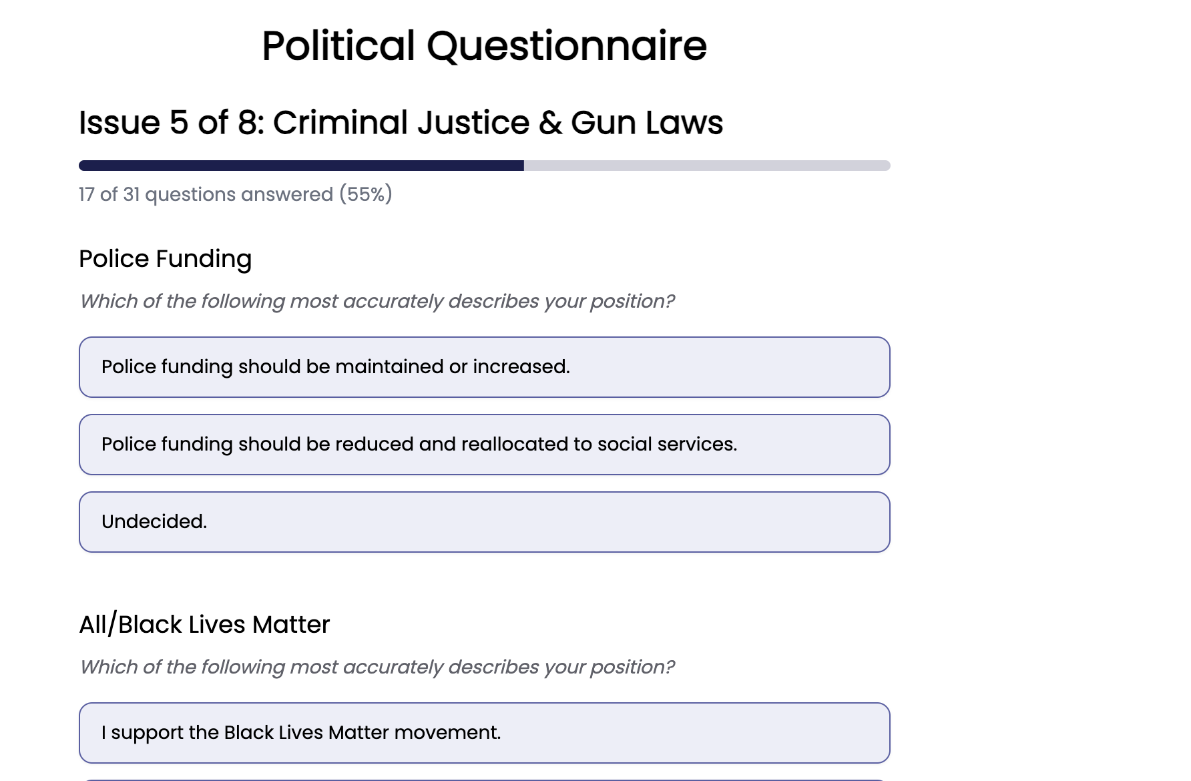Click the All/Black Lives Matter question prompt text
This screenshot has height=781, width=1191.
click(378, 666)
